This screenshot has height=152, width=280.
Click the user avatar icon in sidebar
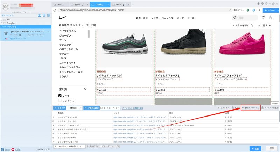[6, 7]
